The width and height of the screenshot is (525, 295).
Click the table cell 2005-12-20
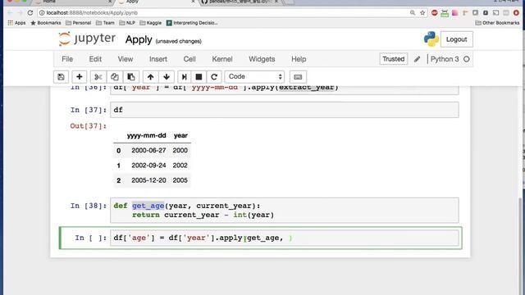click(148, 180)
